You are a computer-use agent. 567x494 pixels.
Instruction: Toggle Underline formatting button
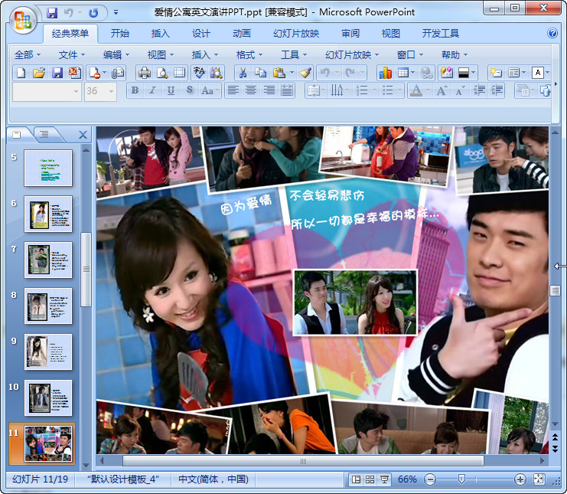click(170, 90)
